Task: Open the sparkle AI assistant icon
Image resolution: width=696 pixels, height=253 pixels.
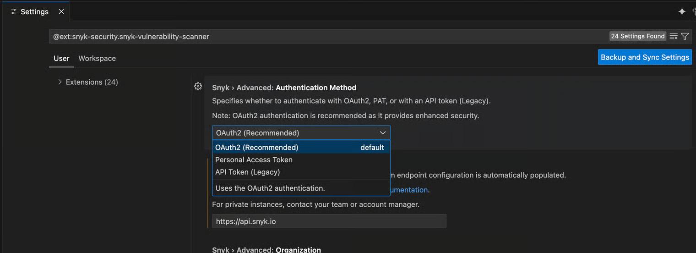Action: coord(682,11)
